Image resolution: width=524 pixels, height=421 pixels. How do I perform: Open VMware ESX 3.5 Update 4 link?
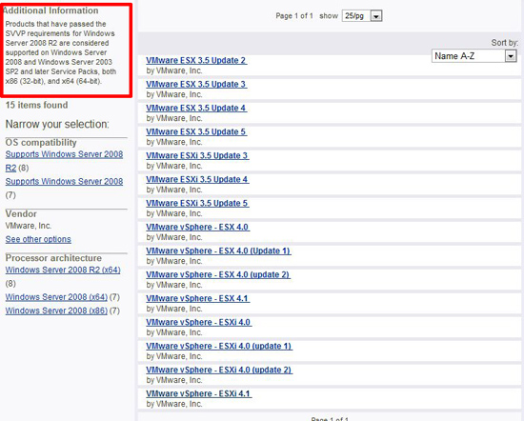[x=196, y=108]
